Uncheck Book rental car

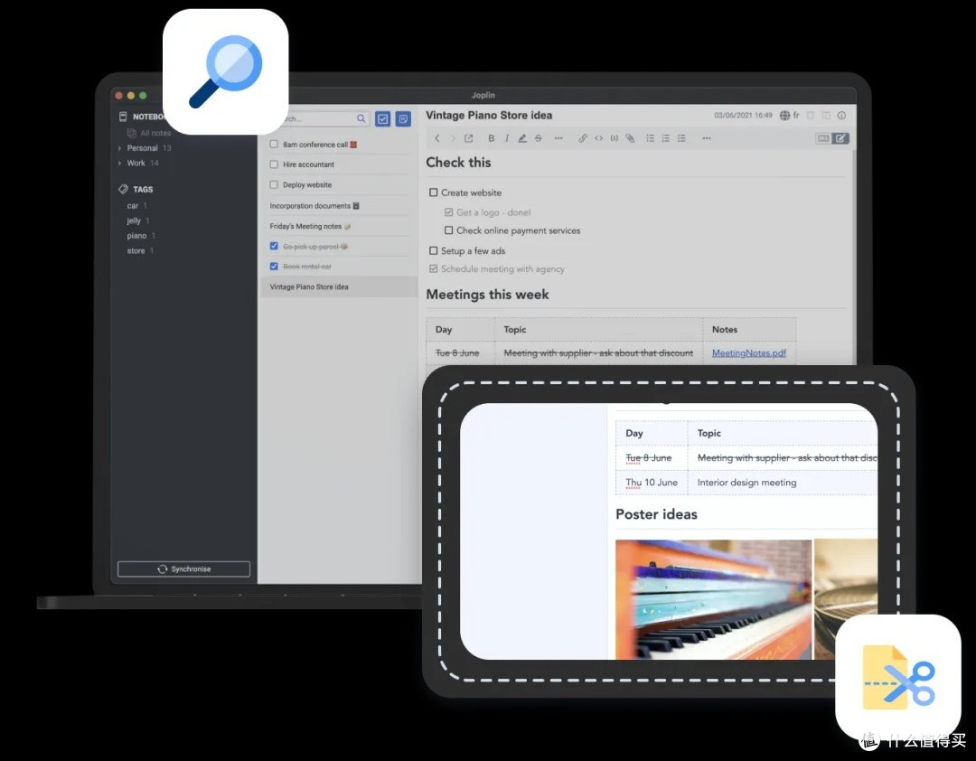coord(274,266)
